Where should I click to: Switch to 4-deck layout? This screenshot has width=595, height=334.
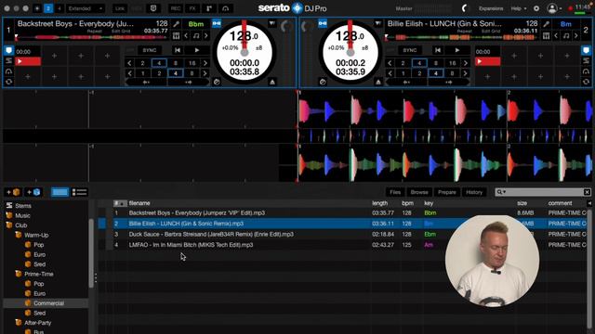59,8
